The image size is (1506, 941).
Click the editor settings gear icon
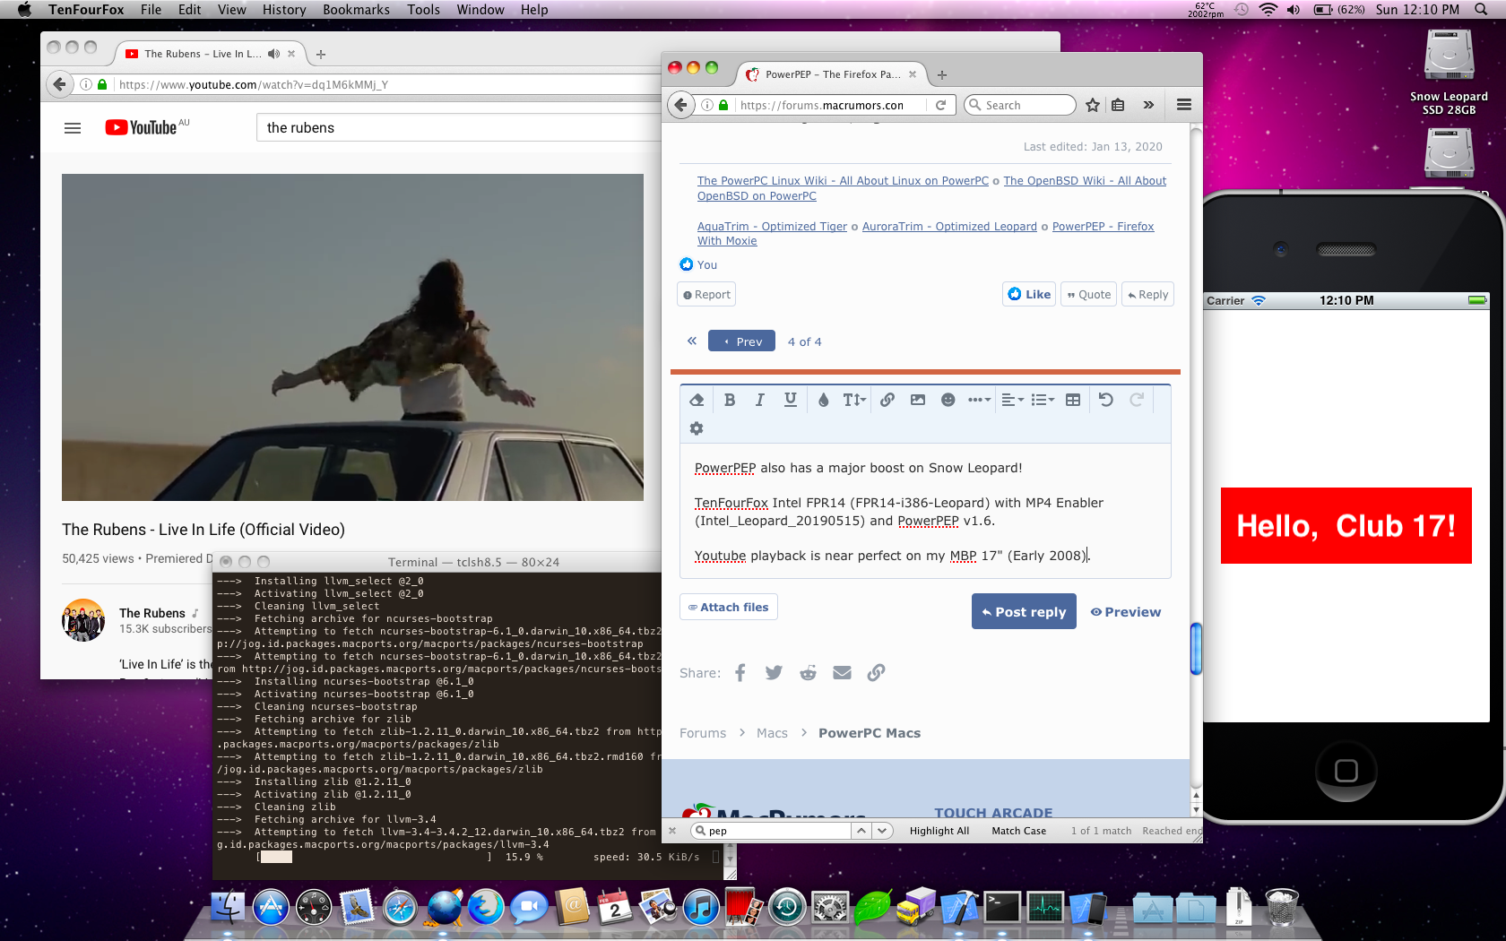pos(697,428)
